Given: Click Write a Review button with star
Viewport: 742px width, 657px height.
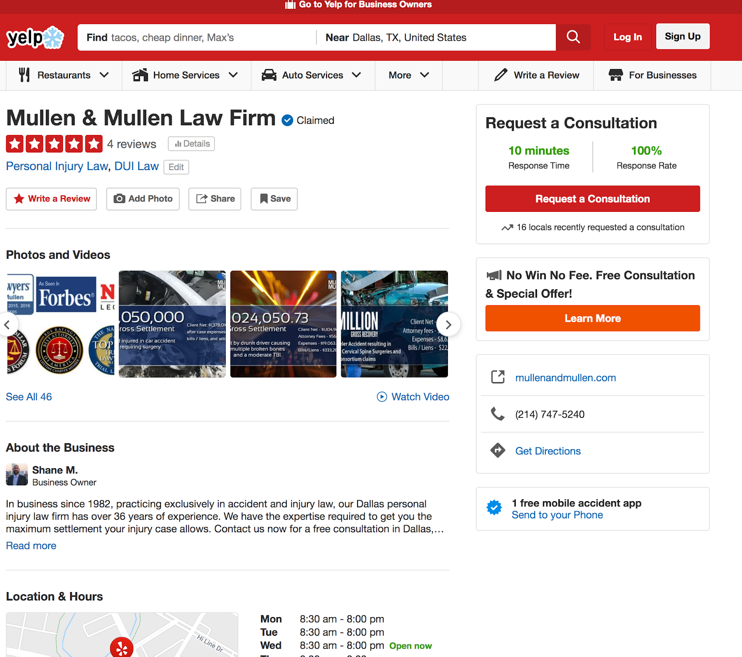Looking at the screenshot, I should tap(51, 199).
